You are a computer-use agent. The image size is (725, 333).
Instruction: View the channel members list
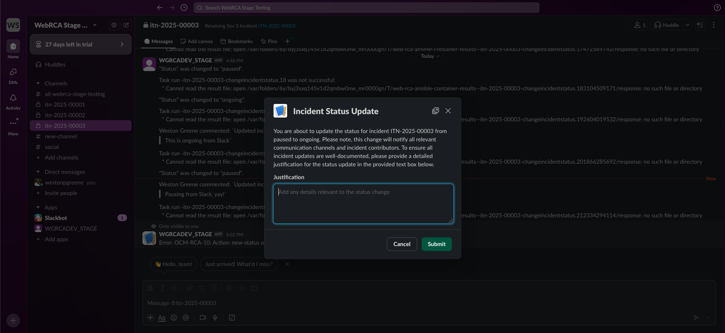click(640, 25)
